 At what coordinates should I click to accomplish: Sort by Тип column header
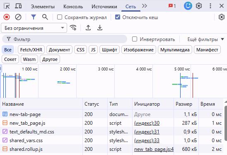(x=120, y=104)
